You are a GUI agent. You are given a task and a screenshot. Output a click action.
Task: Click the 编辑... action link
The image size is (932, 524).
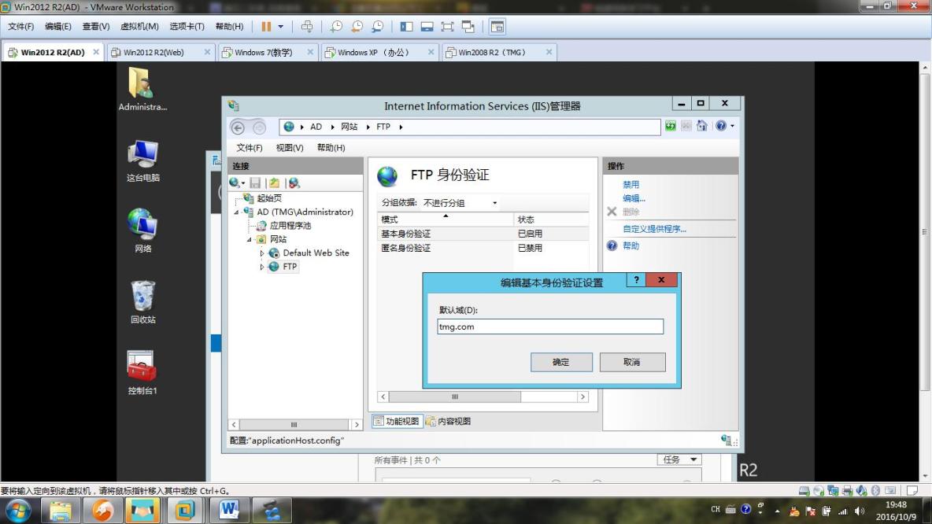coord(634,198)
